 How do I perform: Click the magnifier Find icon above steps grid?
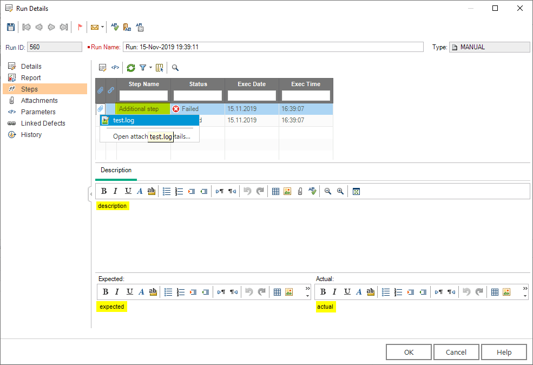[175, 68]
